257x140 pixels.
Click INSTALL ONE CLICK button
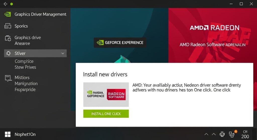pos(106,114)
